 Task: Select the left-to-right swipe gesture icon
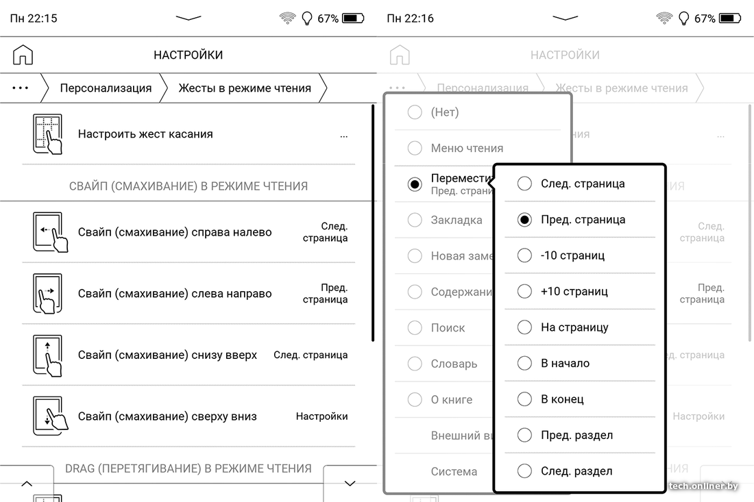pos(47,294)
